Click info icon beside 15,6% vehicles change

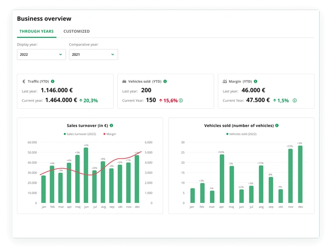(x=181, y=101)
